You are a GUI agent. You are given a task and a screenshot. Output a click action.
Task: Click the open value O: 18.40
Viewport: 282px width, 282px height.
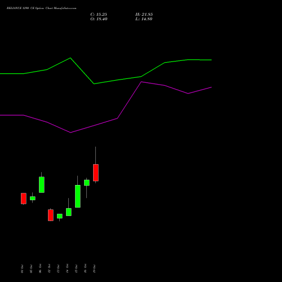click(99, 19)
